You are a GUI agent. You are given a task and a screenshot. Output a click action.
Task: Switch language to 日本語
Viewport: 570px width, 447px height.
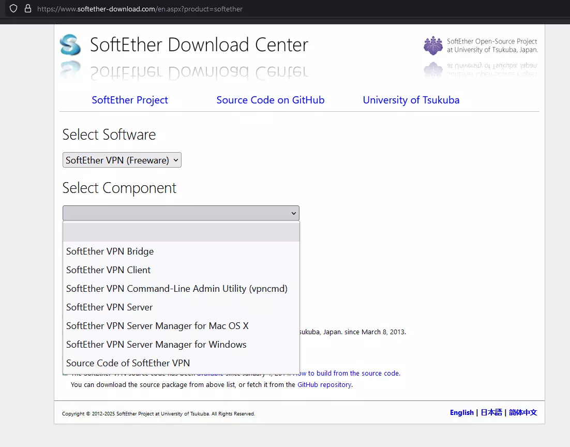pyautogui.click(x=491, y=412)
